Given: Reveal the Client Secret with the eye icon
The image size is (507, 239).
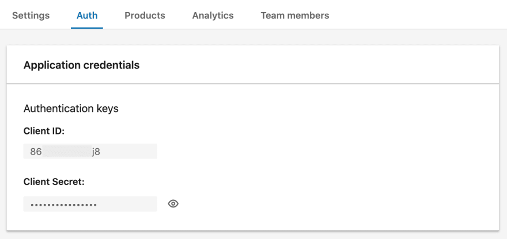Looking at the screenshot, I should click(173, 204).
